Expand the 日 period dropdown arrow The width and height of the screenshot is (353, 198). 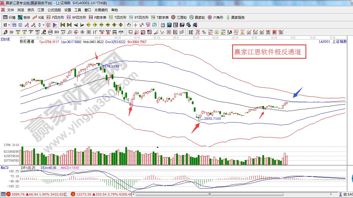9,25
